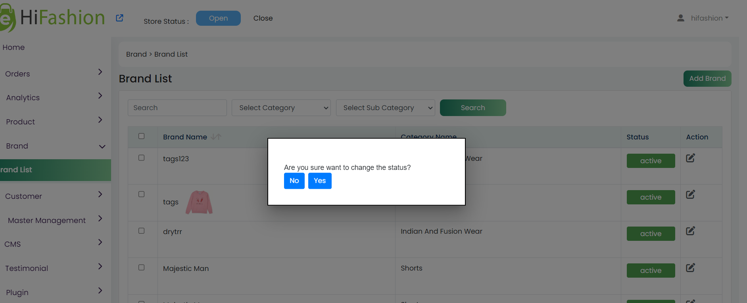Select Brand List in the sidebar
747x303 pixels.
(x=56, y=170)
